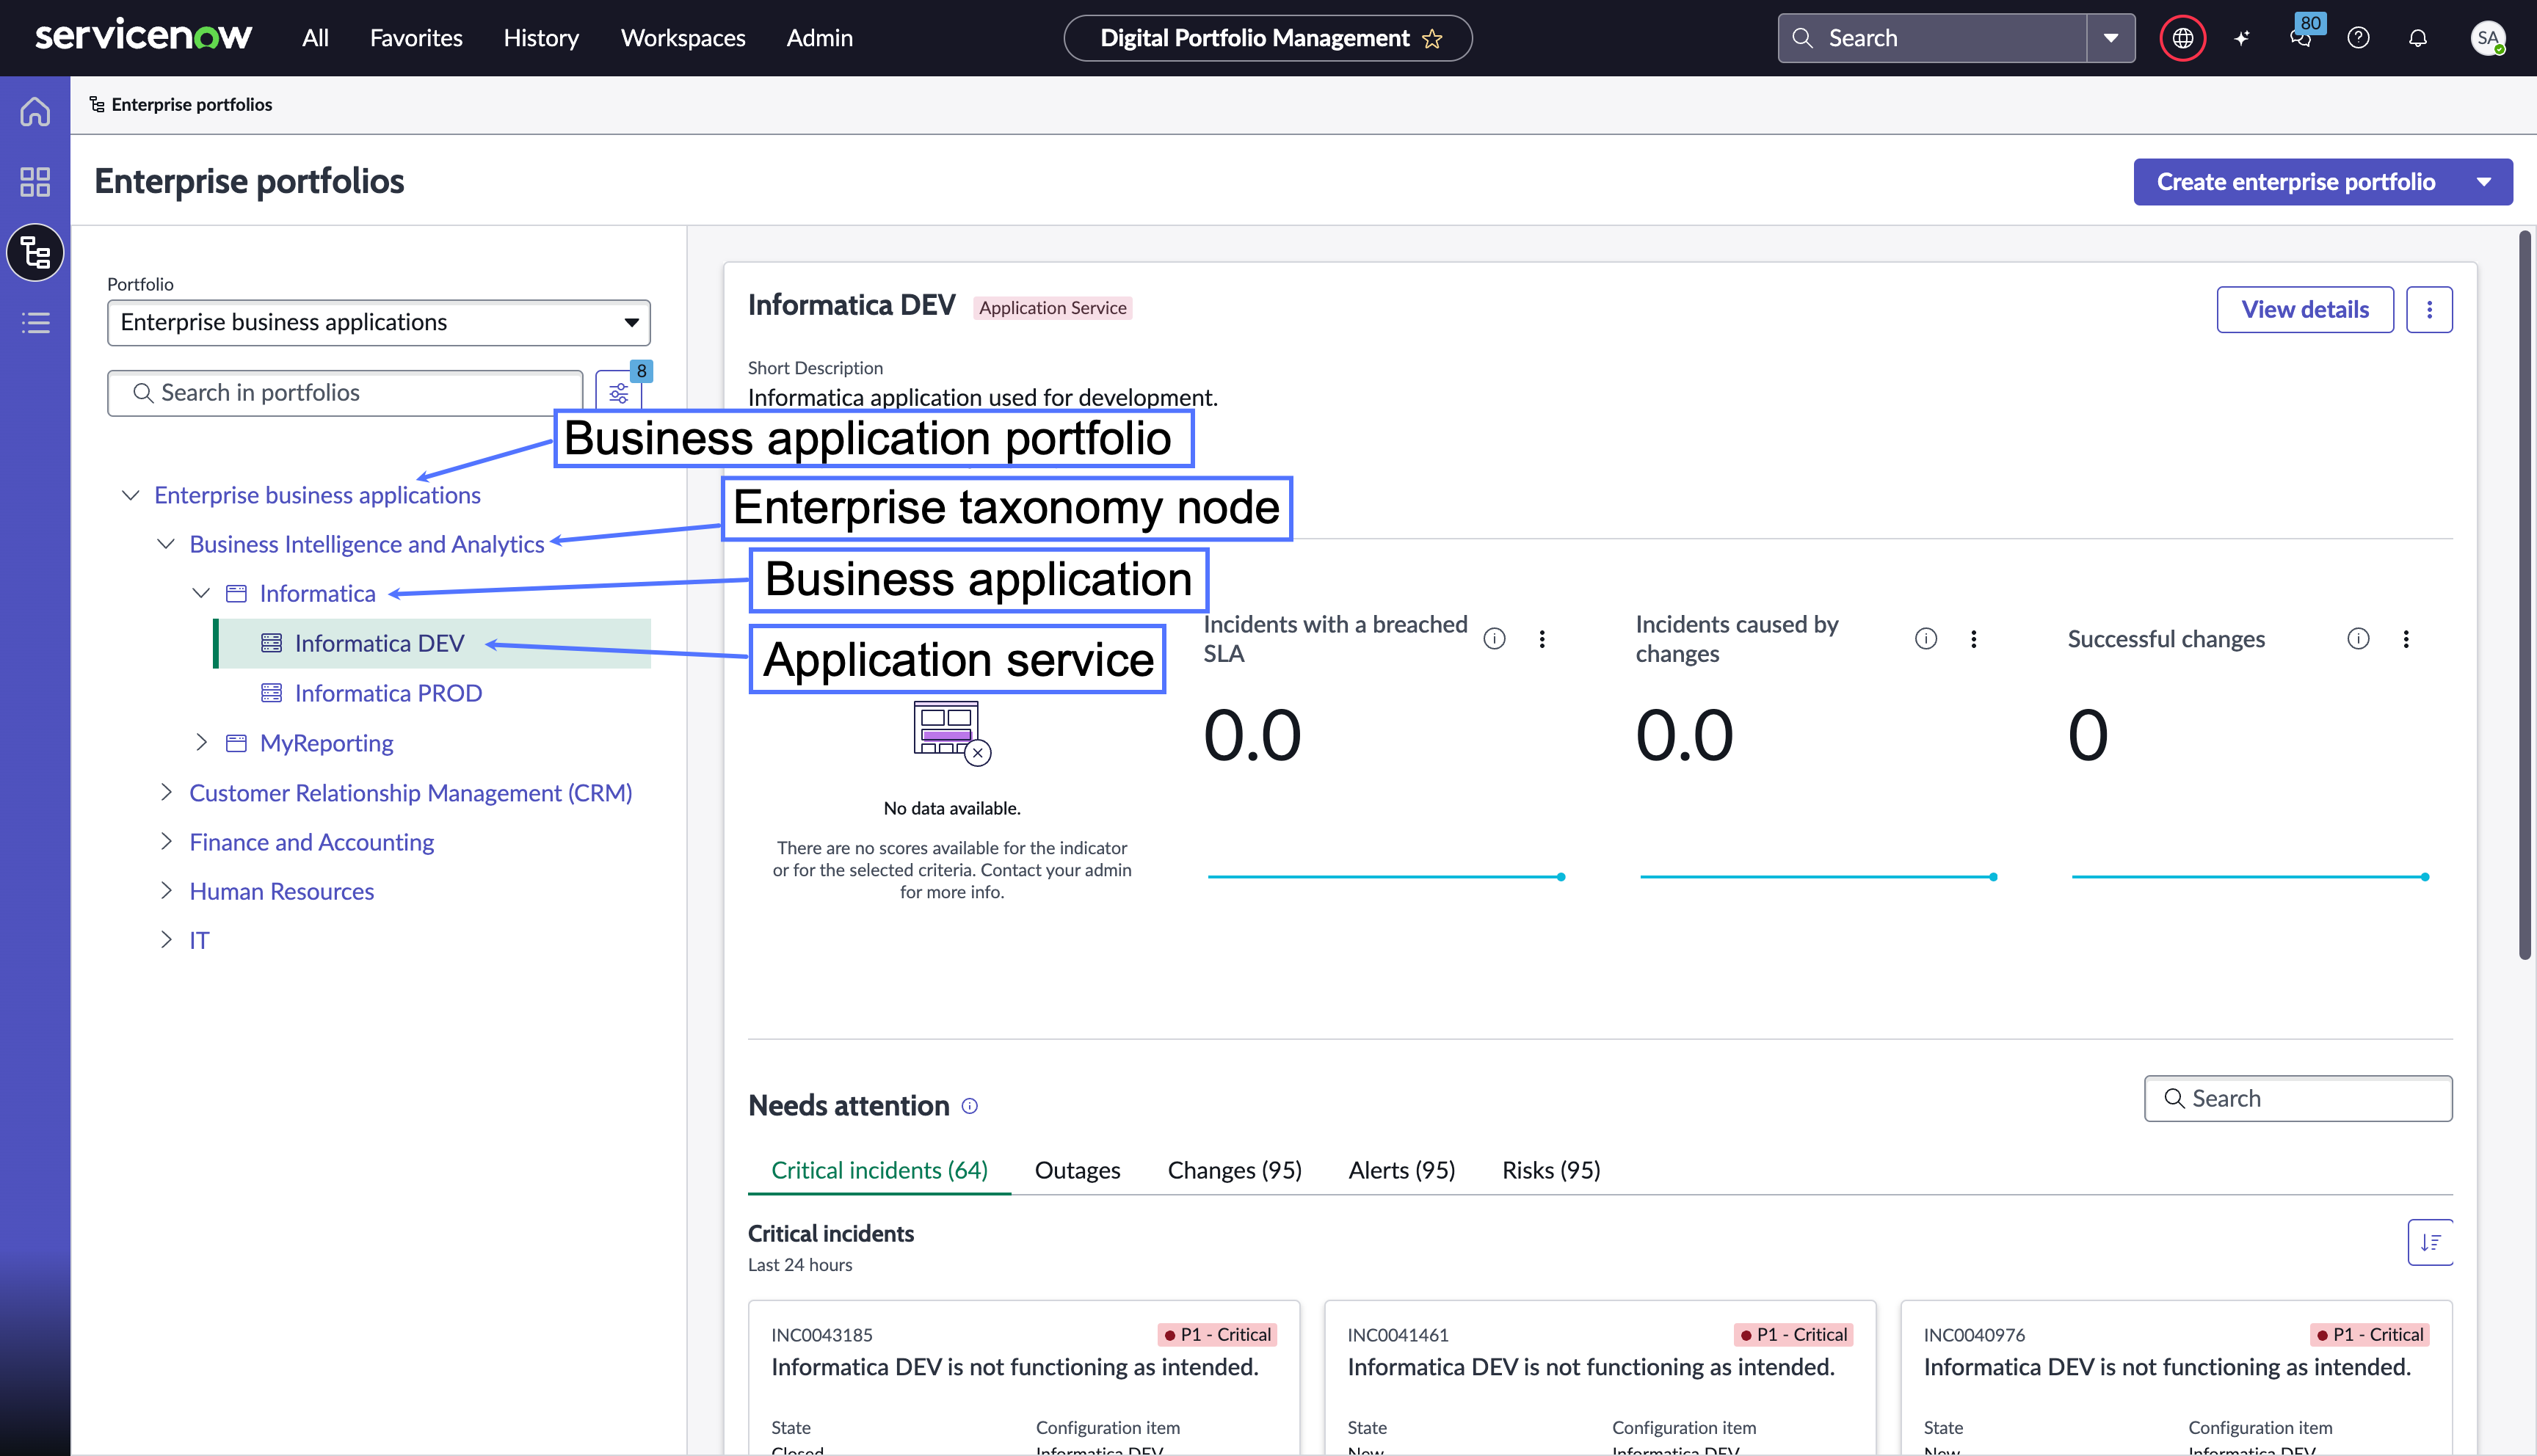
Task: Select the portfolio hierarchy sidebar icon
Action: point(35,252)
